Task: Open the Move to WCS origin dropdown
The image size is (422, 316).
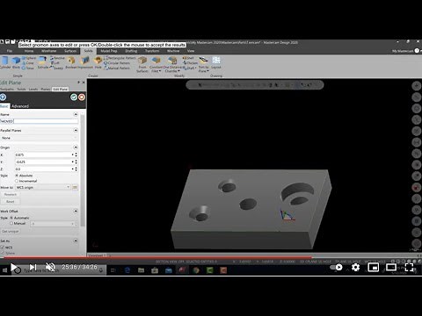Action: click(43, 187)
